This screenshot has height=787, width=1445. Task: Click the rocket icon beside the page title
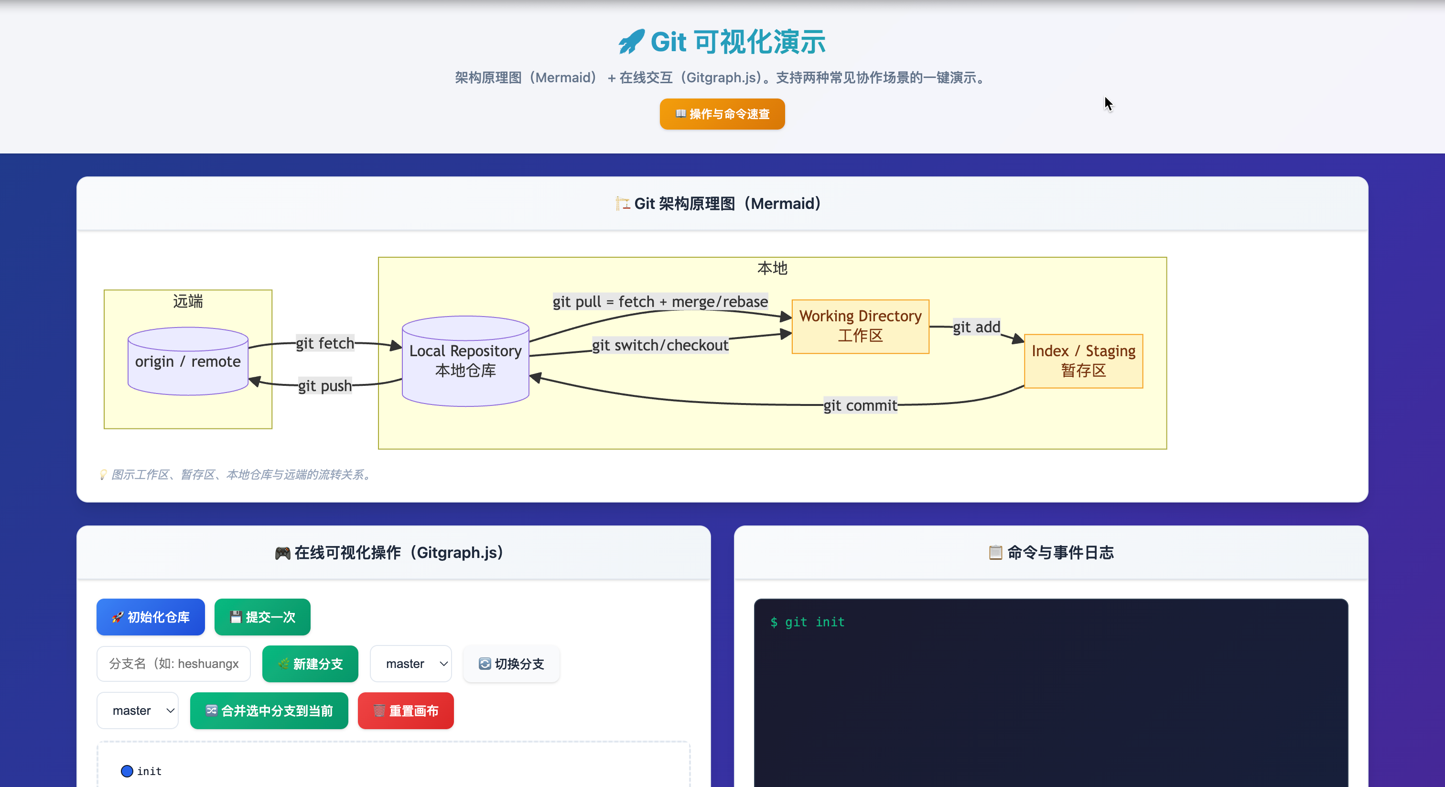point(632,42)
